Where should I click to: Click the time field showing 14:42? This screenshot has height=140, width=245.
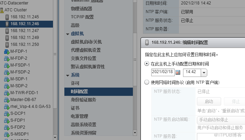pos(192,73)
